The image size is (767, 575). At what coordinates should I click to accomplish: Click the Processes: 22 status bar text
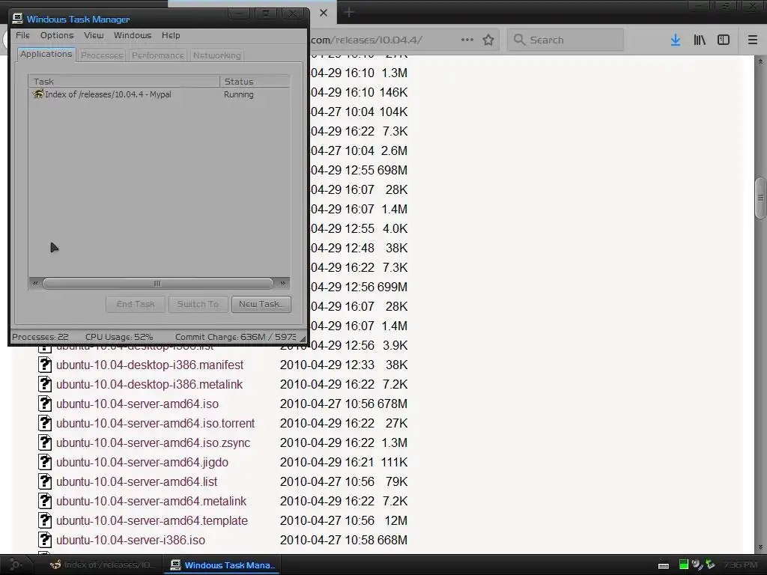click(x=40, y=337)
